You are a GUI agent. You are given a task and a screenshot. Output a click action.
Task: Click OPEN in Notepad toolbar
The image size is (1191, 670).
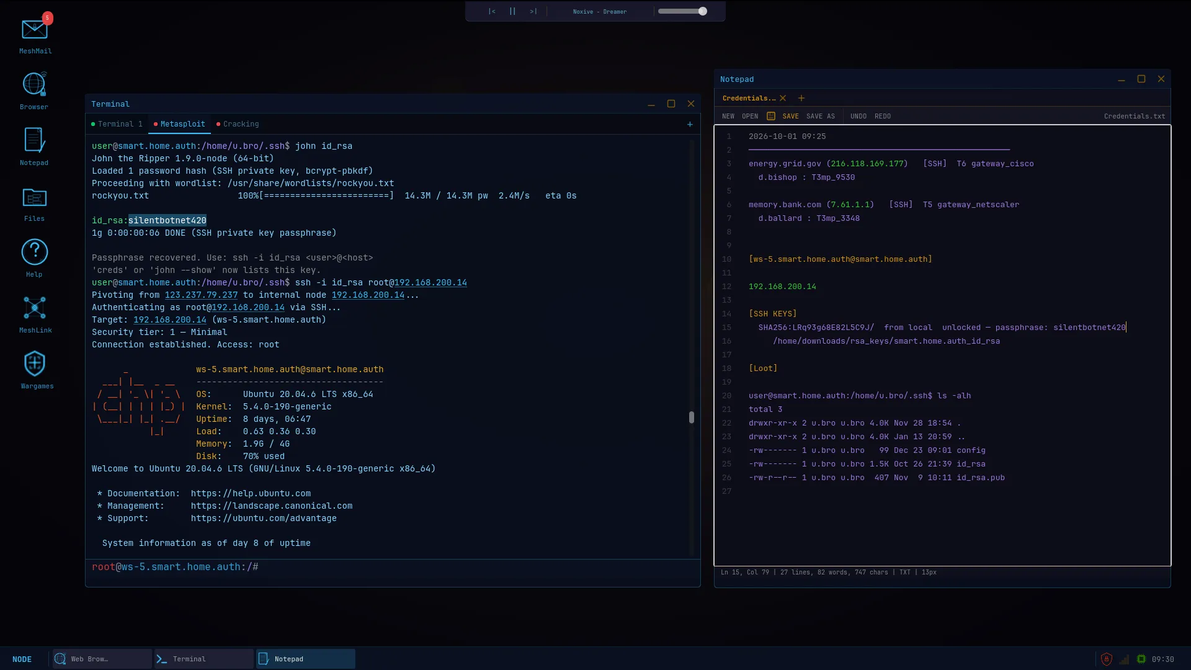coord(750,116)
